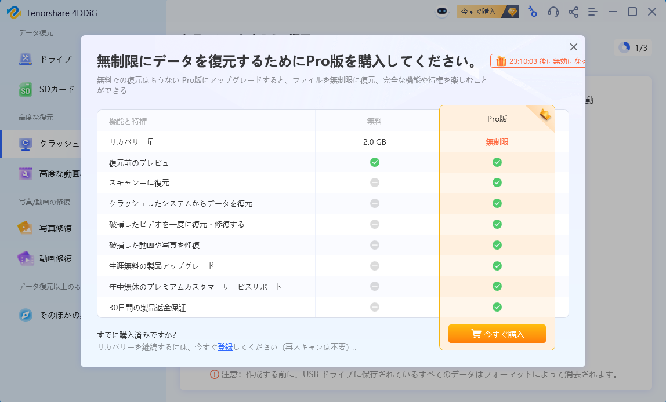This screenshot has width=666, height=402.
Task: Open the hamburger menu icon
Action: pos(593,12)
